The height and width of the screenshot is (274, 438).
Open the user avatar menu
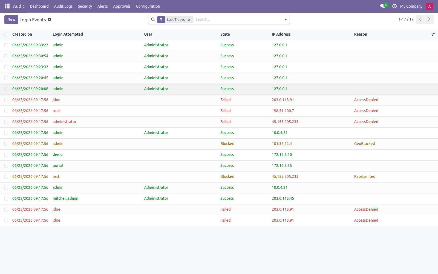(x=430, y=6)
